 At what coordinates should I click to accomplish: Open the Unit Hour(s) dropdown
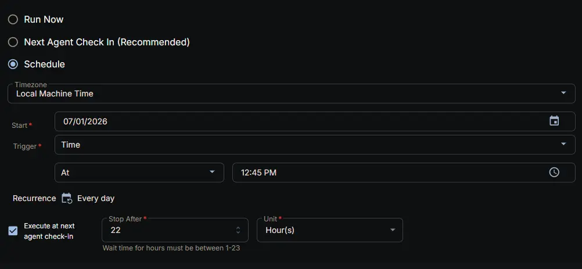pyautogui.click(x=329, y=230)
